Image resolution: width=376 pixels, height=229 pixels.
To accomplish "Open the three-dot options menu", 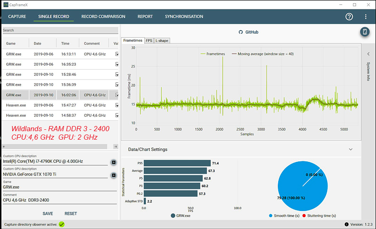I will click(366, 16).
